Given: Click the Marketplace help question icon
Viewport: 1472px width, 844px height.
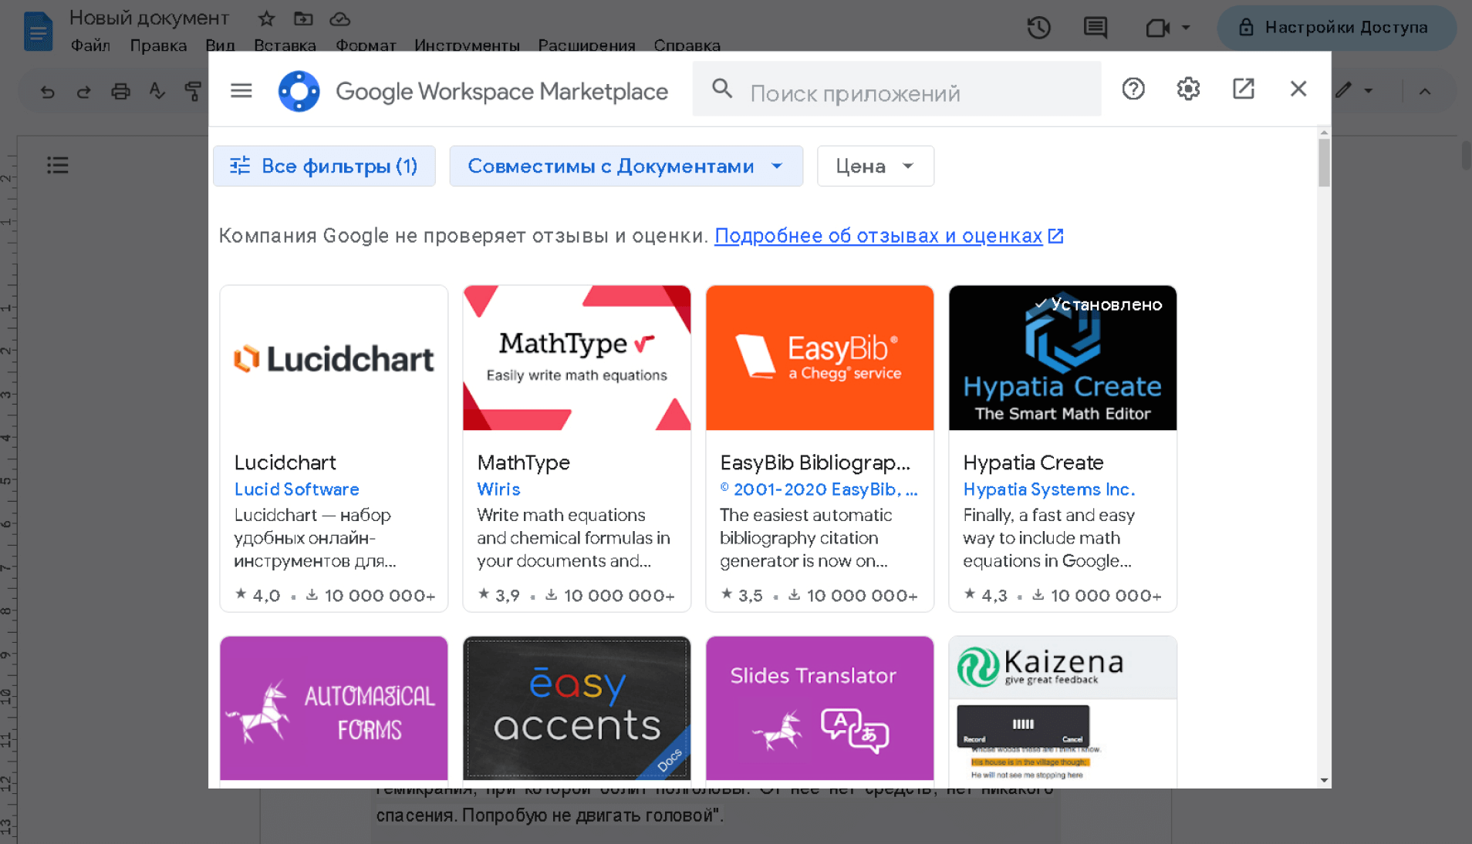Looking at the screenshot, I should 1133,89.
